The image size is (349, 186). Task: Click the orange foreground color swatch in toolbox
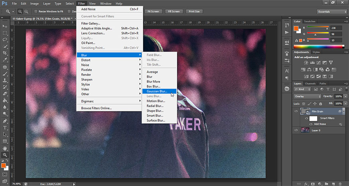(x=4, y=165)
